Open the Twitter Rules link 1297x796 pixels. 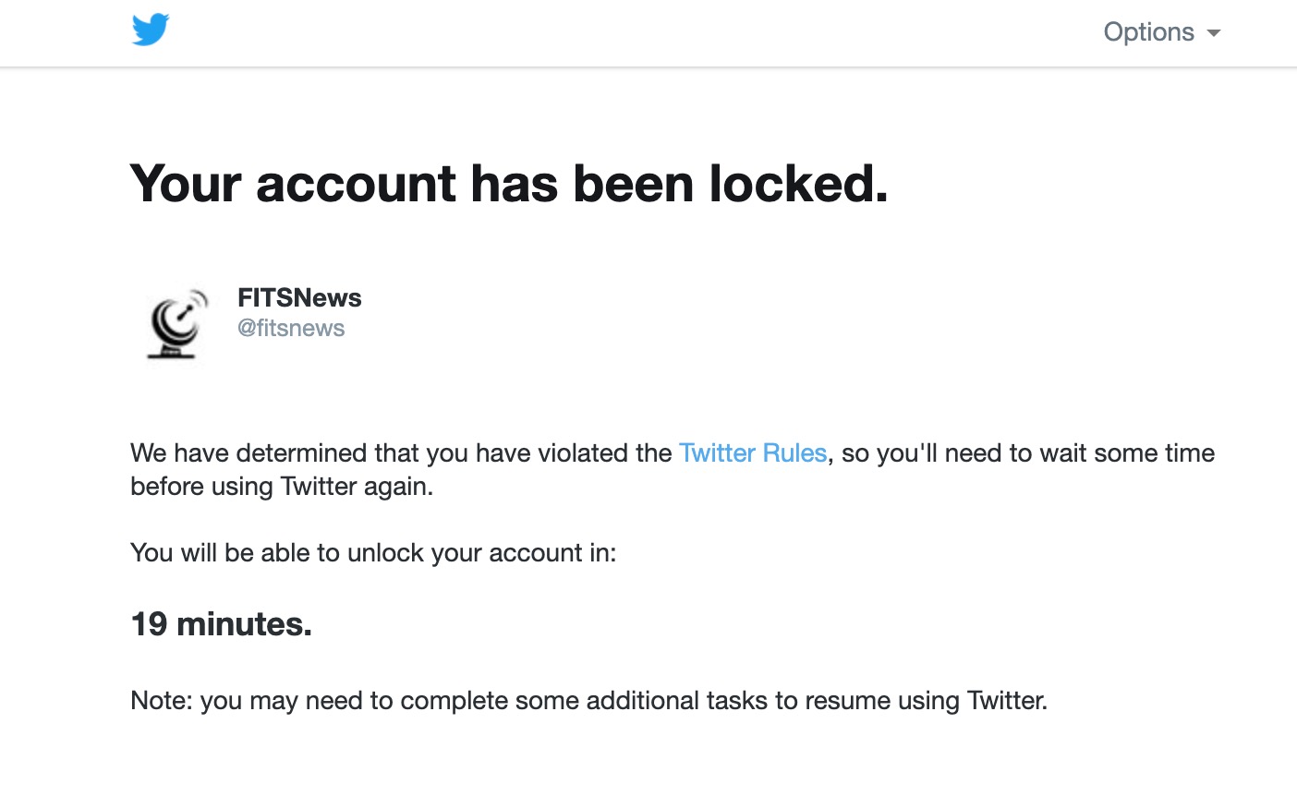click(x=752, y=453)
